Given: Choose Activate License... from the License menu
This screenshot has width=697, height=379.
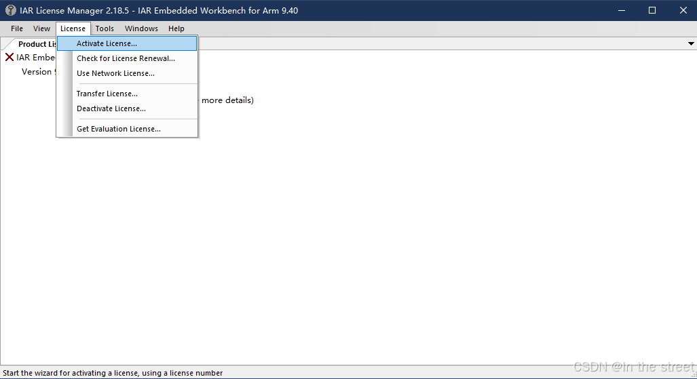Looking at the screenshot, I should (127, 43).
